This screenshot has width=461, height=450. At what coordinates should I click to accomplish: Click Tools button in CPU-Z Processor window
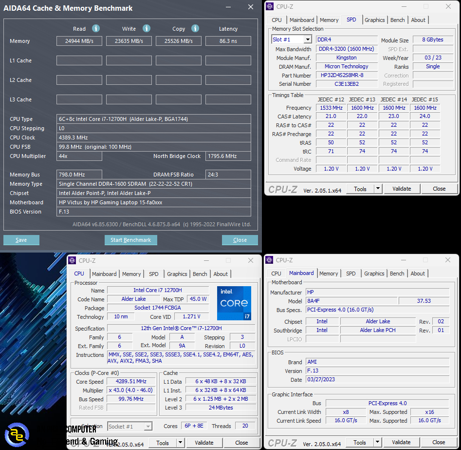point(163,443)
